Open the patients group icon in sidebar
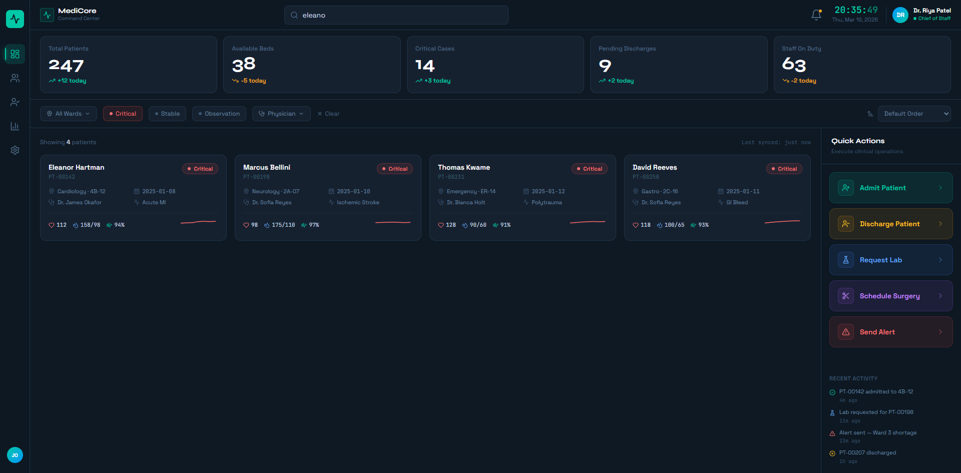This screenshot has width=961, height=473. [15, 78]
